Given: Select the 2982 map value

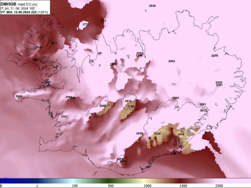Looking at the screenshot, I should (172, 61).
